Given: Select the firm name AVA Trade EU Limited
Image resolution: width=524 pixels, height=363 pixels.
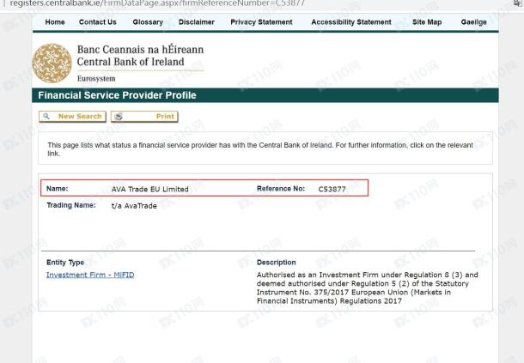Looking at the screenshot, I should [x=150, y=189].
